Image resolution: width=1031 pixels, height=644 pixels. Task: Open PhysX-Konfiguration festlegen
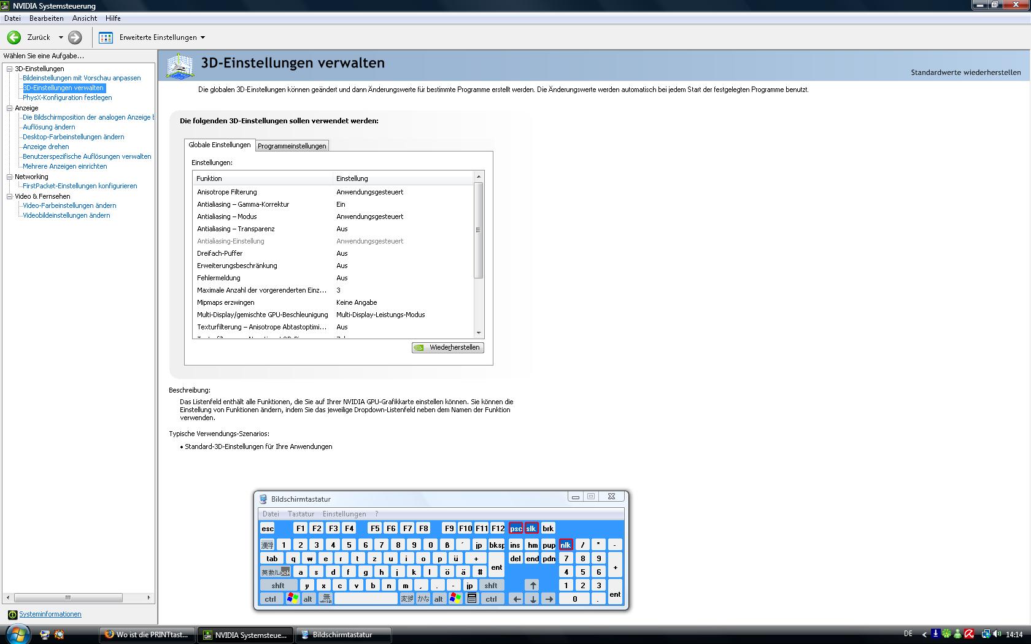[68, 98]
